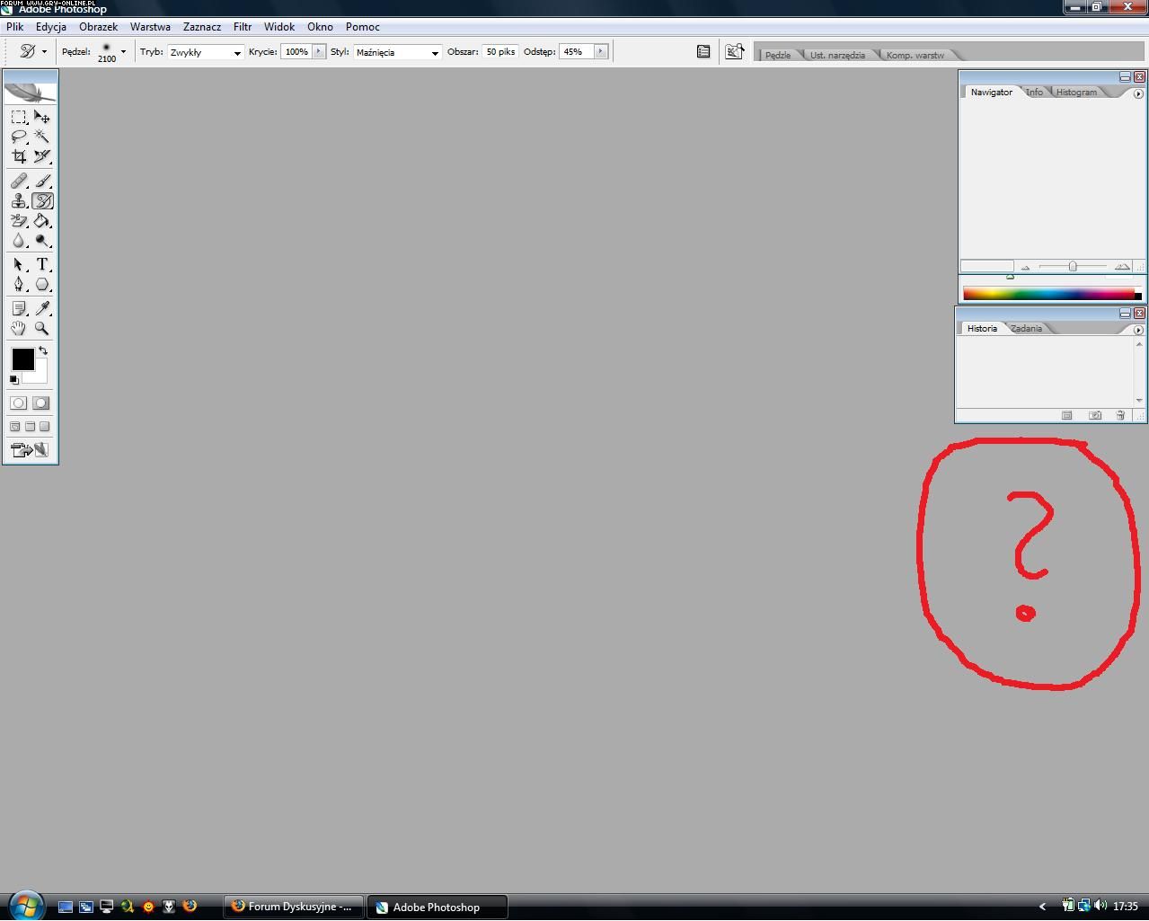
Task: Open the Pędzel brush preset picker
Action: [123, 52]
